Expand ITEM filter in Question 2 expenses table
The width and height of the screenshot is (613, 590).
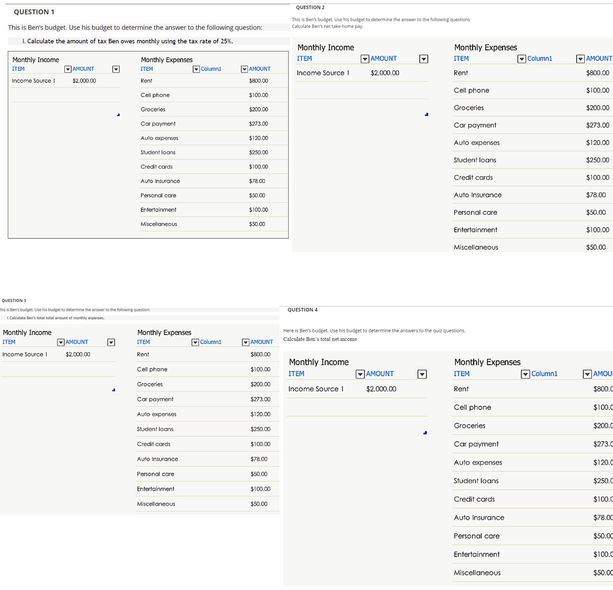click(521, 59)
